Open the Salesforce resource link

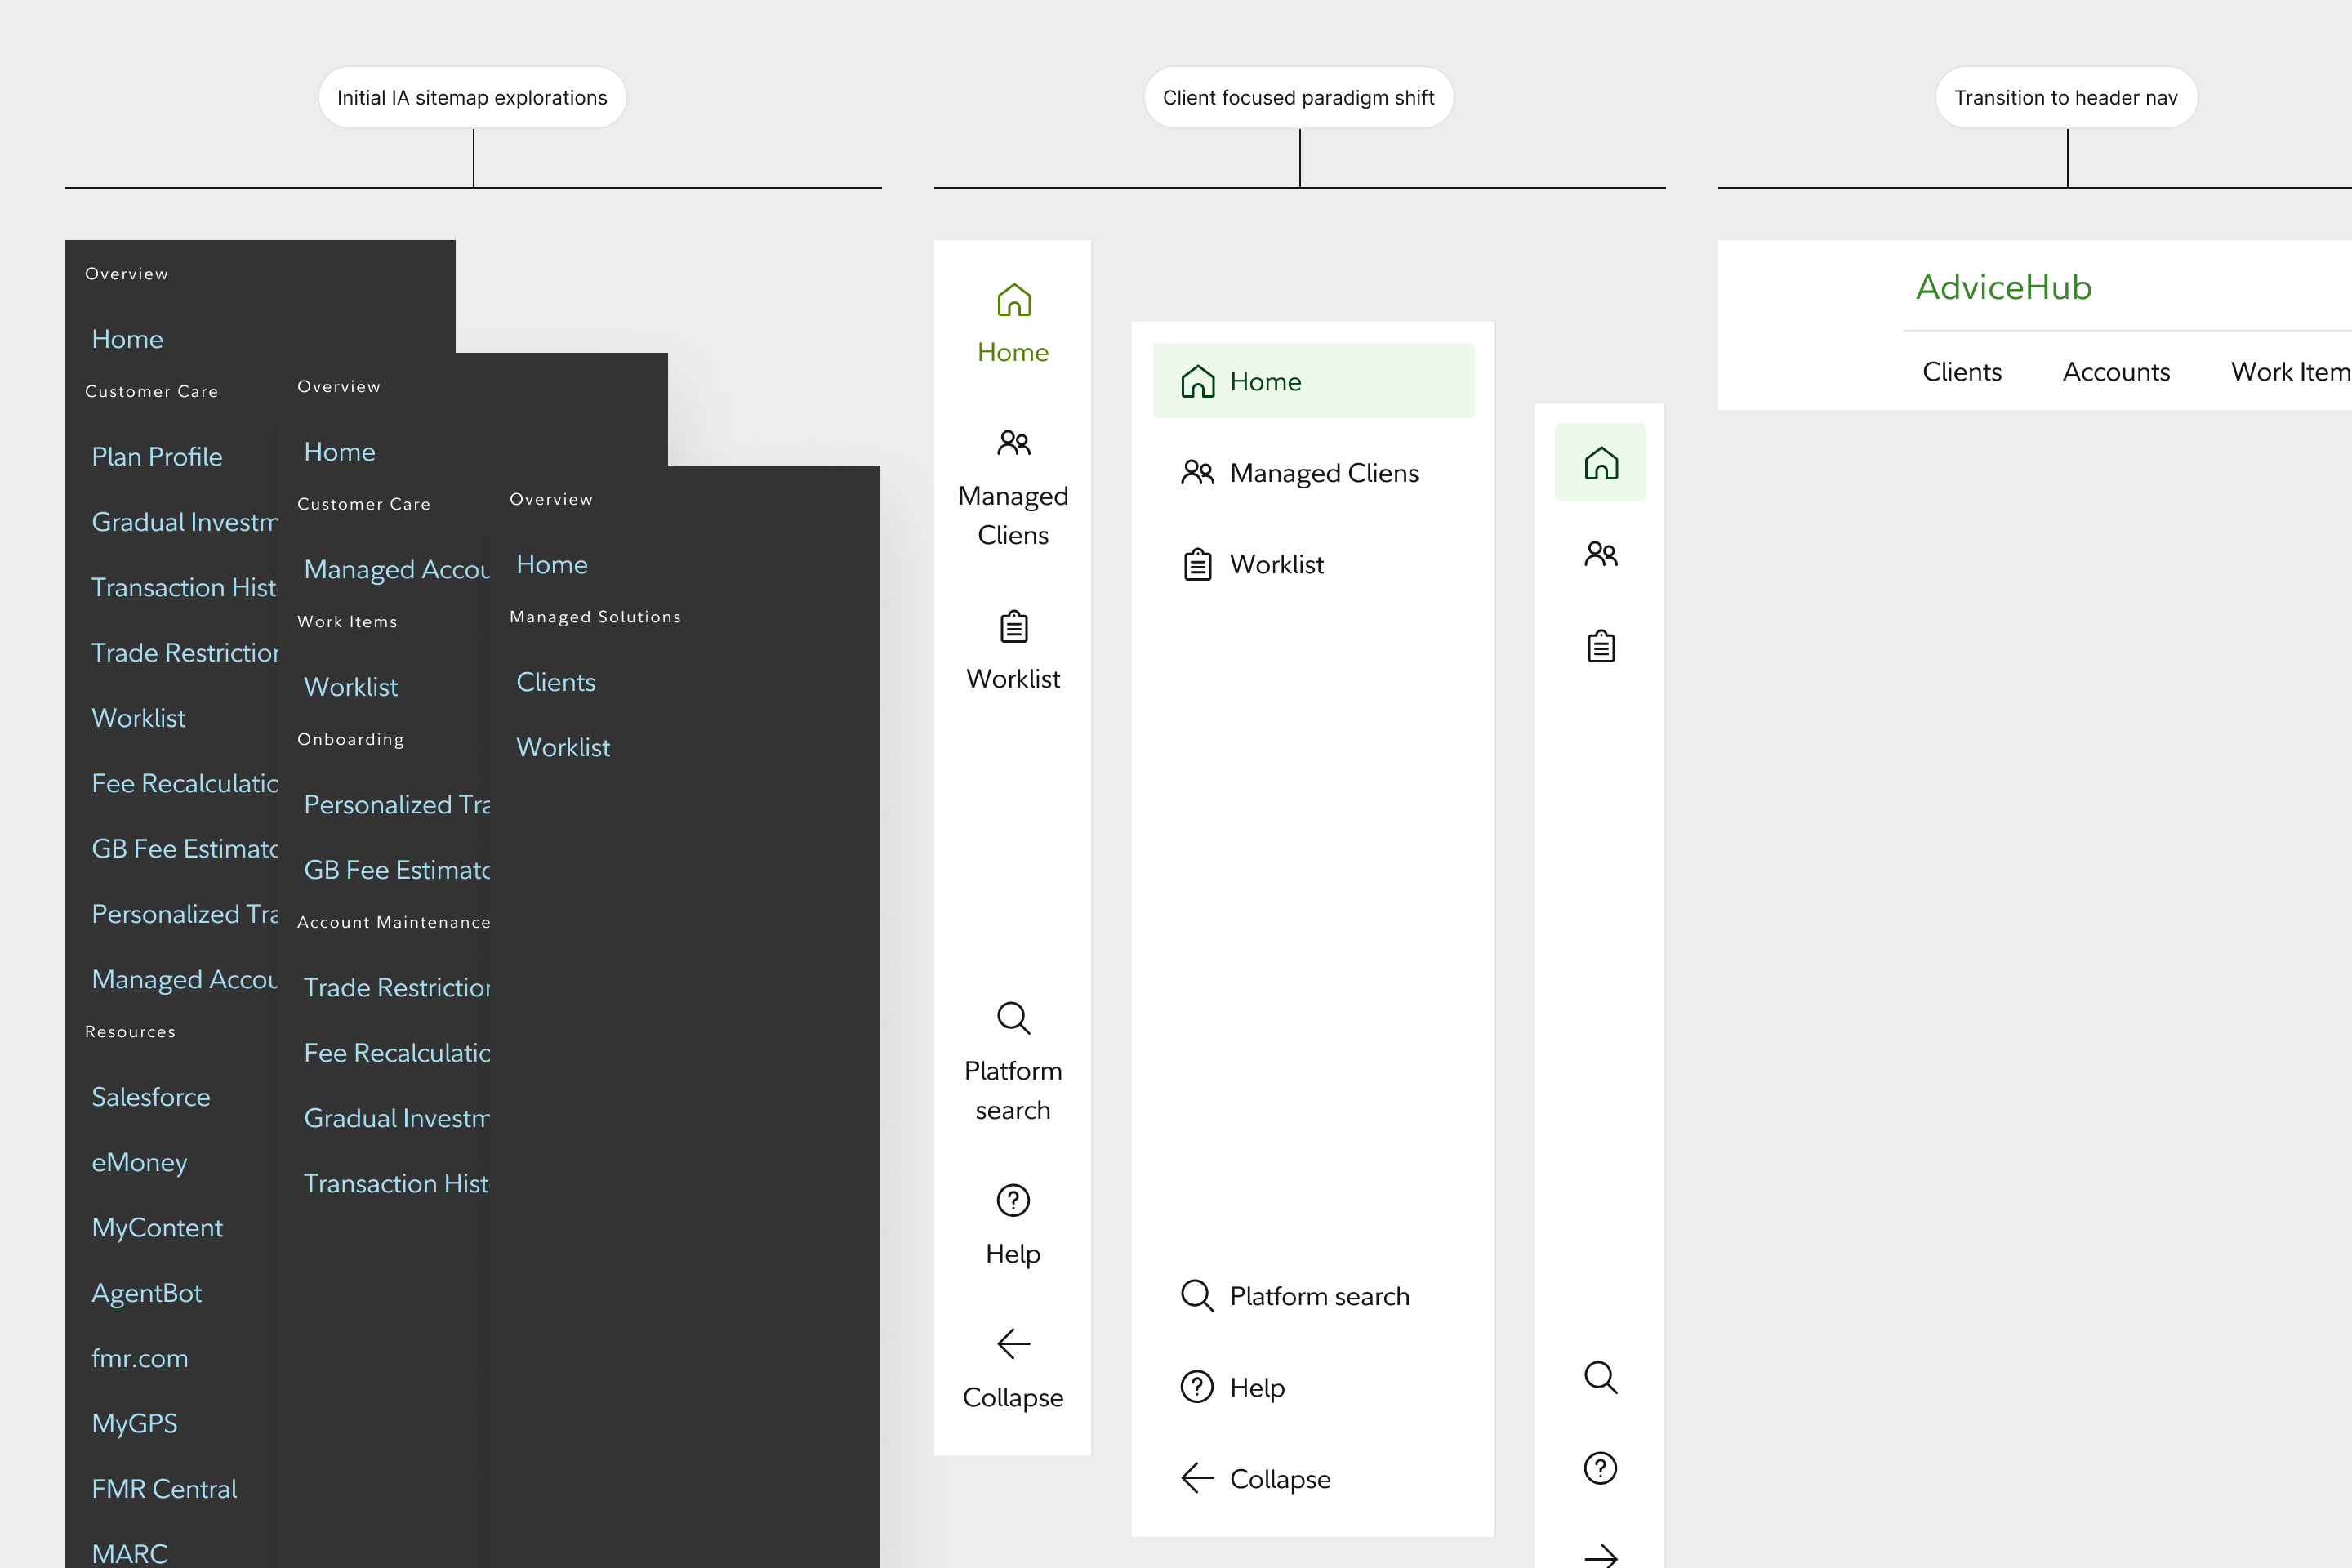pyautogui.click(x=150, y=1097)
